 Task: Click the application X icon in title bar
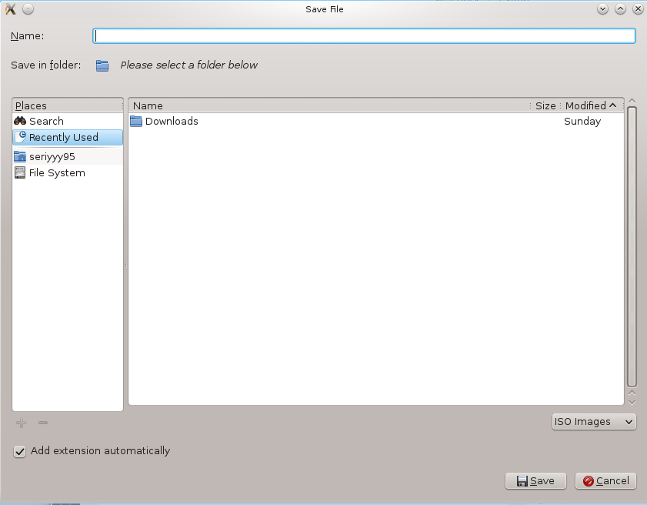11,8
